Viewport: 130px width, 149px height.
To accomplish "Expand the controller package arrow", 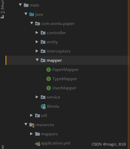I will [x=37, y=33].
